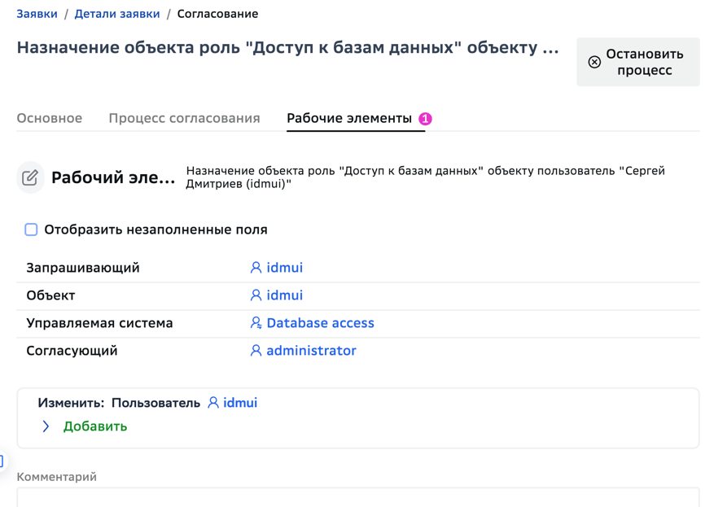Open idmui link in Запрашивающий row
Image resolution: width=714 pixels, height=507 pixels.
tap(285, 268)
